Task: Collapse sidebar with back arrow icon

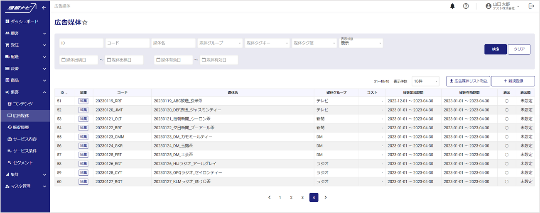Action: 44,8
